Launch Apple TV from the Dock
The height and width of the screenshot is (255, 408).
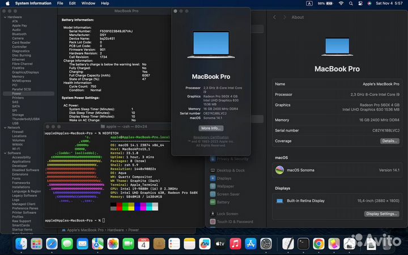[220, 244]
